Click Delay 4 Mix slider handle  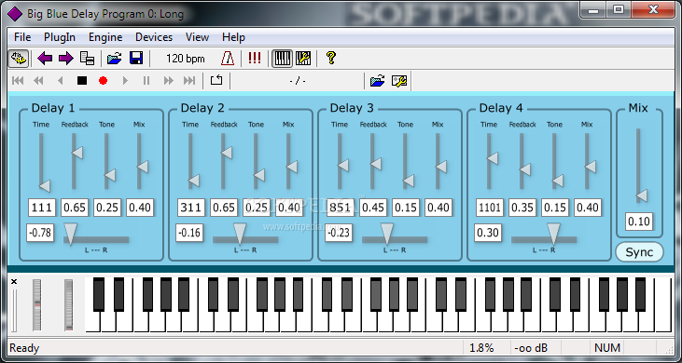[x=591, y=167]
